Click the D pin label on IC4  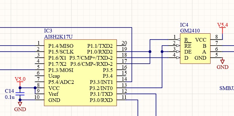point(186,58)
